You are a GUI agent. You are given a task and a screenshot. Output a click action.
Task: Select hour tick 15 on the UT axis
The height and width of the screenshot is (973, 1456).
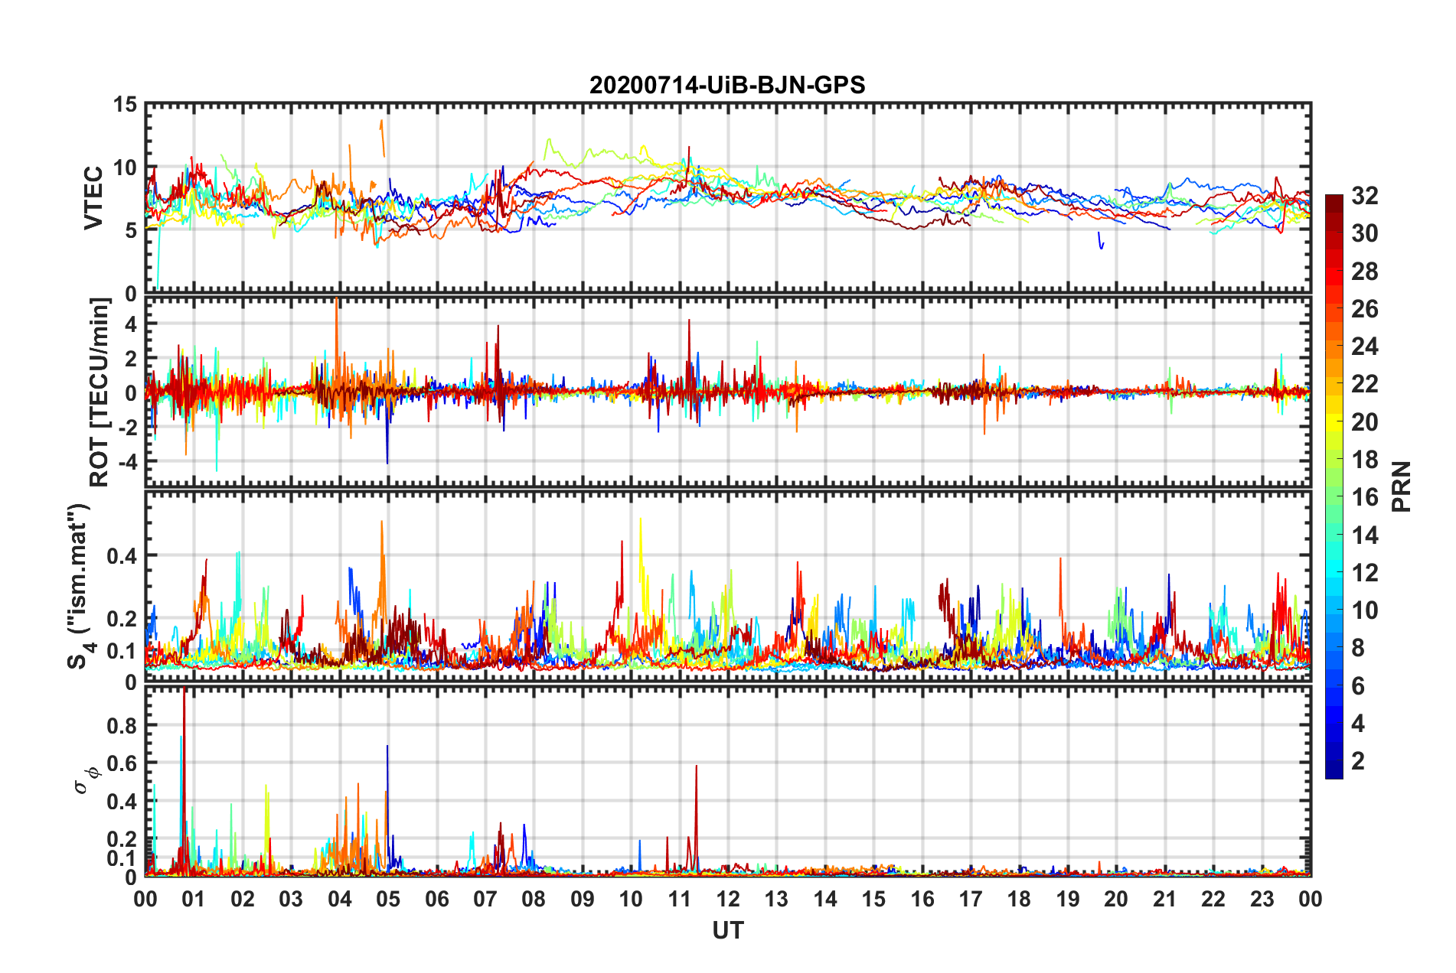[873, 899]
